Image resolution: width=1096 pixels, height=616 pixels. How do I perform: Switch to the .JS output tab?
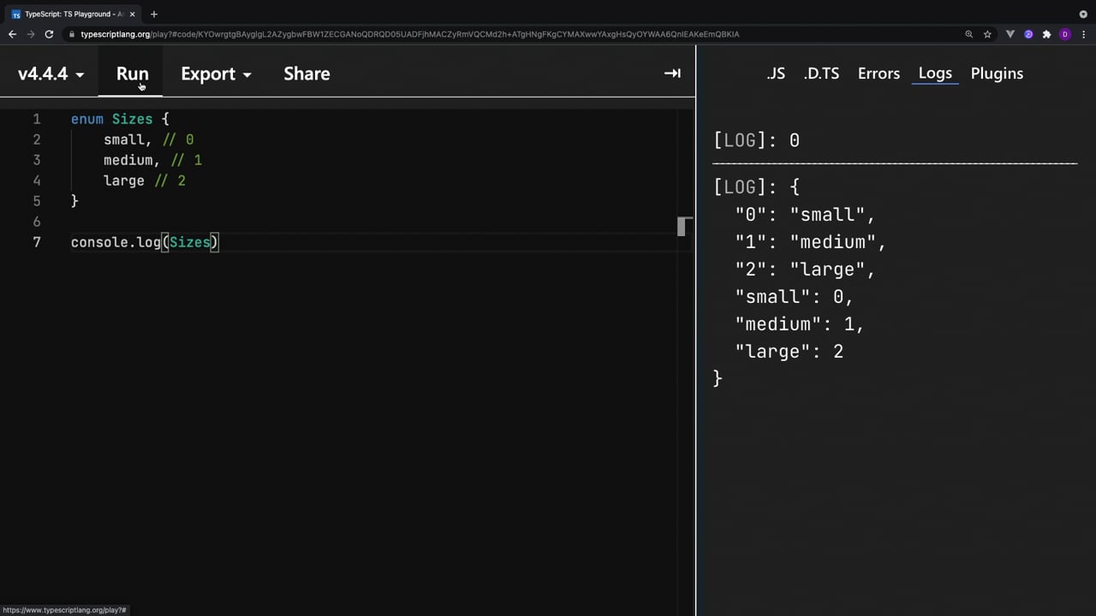pyautogui.click(x=776, y=74)
